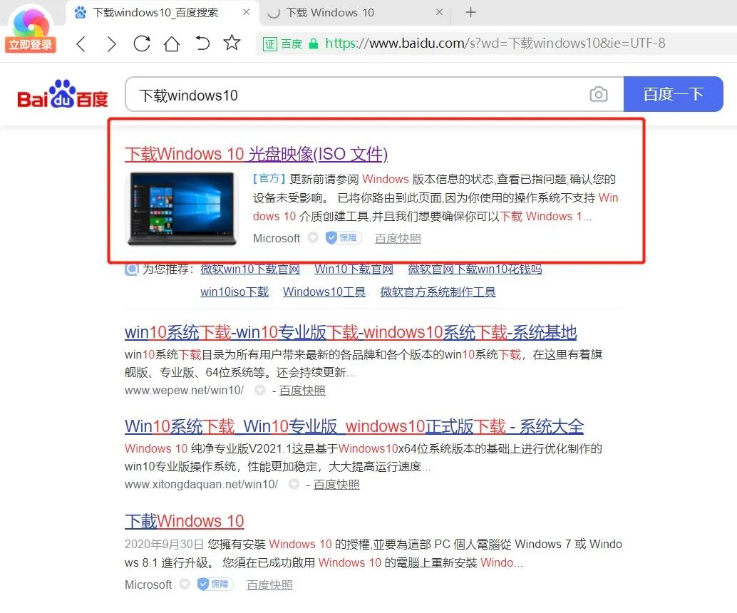Reload the page with the refresh icon
Viewport: 737px width, 613px height.
tap(142, 43)
